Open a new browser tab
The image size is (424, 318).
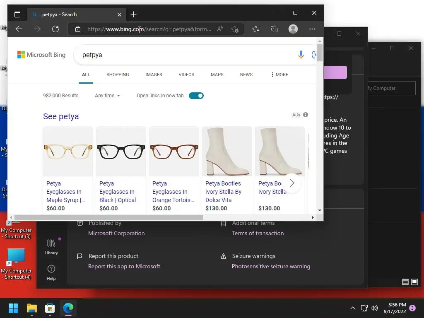[x=133, y=14]
